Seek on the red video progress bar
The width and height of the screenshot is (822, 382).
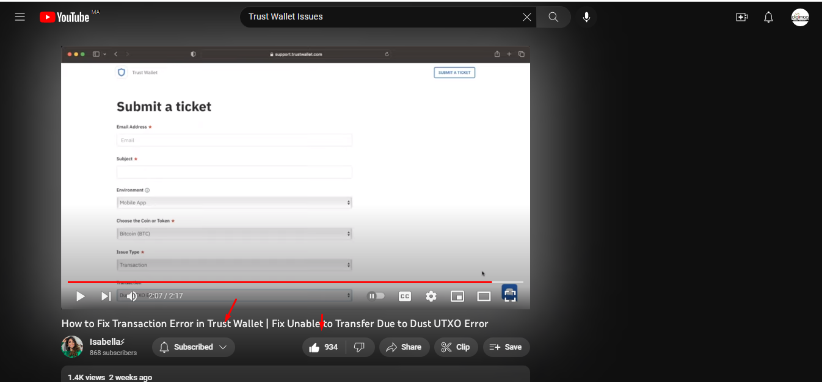(296, 282)
